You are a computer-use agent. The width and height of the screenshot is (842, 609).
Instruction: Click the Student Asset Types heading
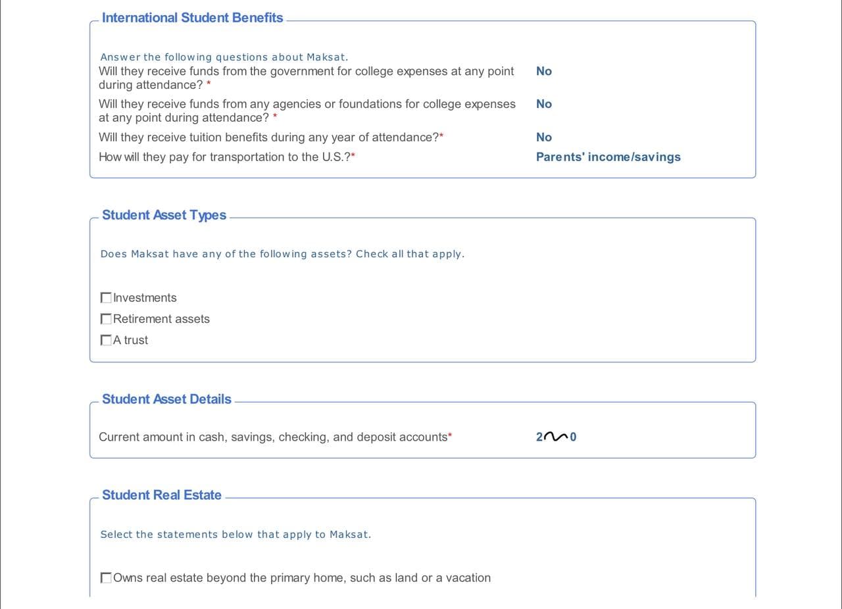pos(164,215)
